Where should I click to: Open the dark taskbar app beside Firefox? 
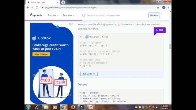pos(82,107)
